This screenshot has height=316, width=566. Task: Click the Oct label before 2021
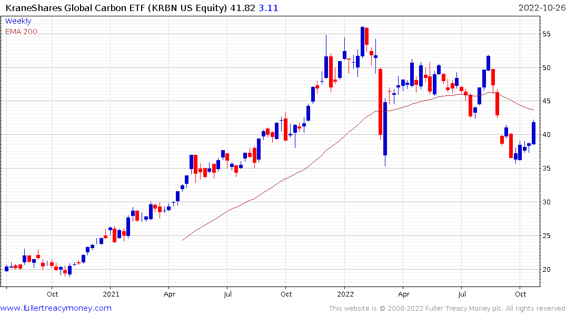click(52, 294)
